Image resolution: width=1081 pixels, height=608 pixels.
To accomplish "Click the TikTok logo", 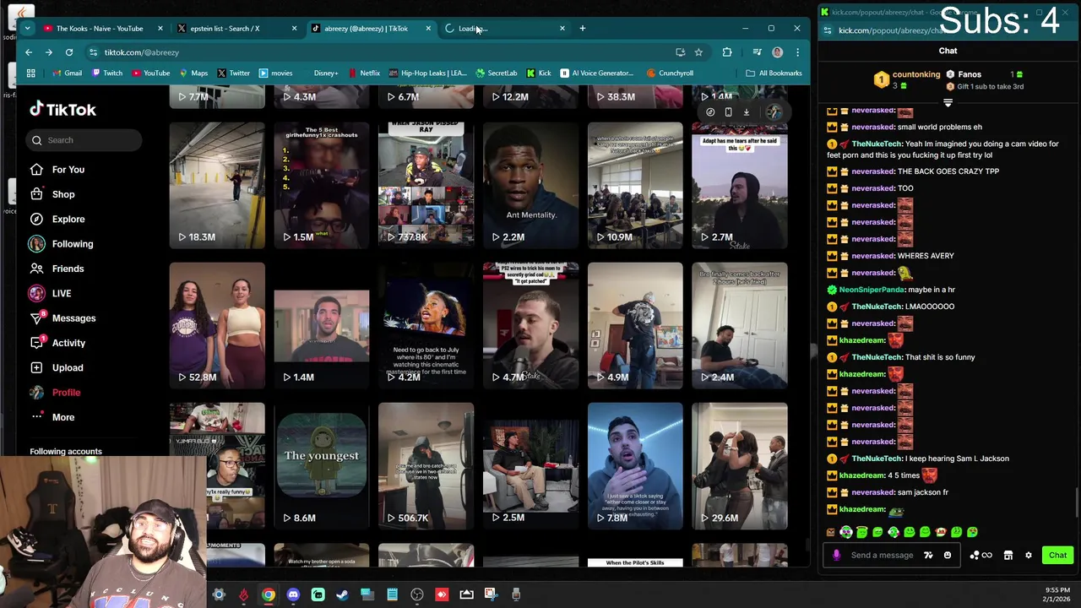I will [62, 110].
